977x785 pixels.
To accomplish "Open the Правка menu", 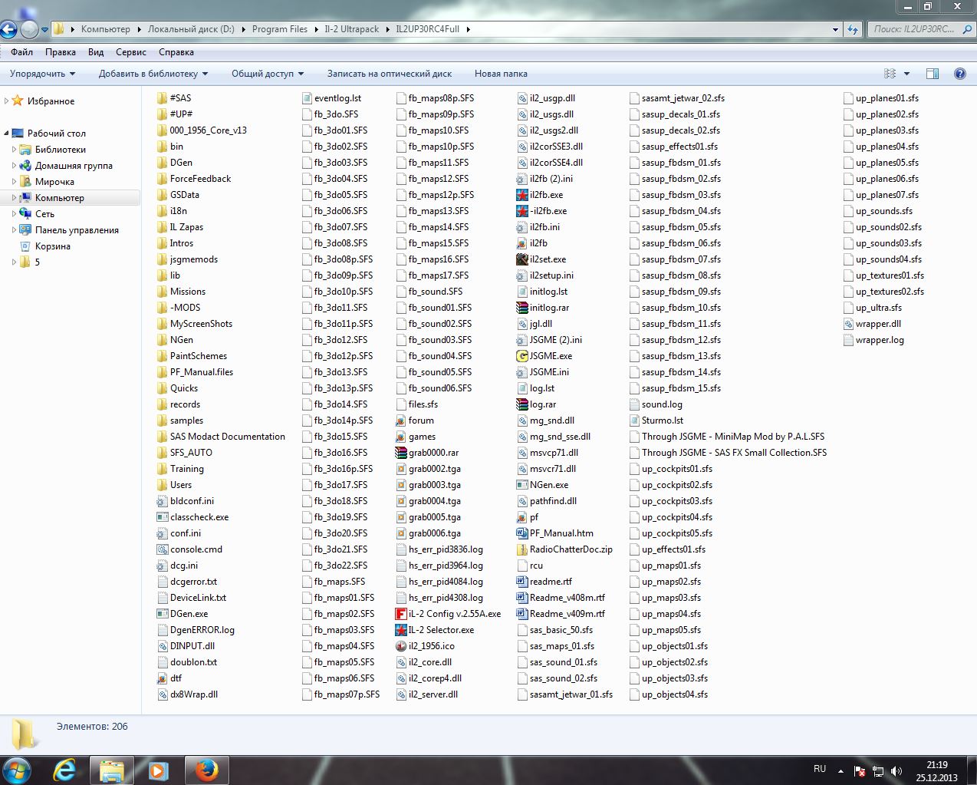I will [x=61, y=52].
